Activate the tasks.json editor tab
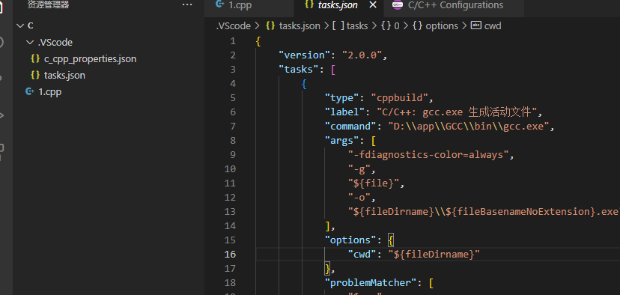Screen dimensions: 620x295 [338, 5]
